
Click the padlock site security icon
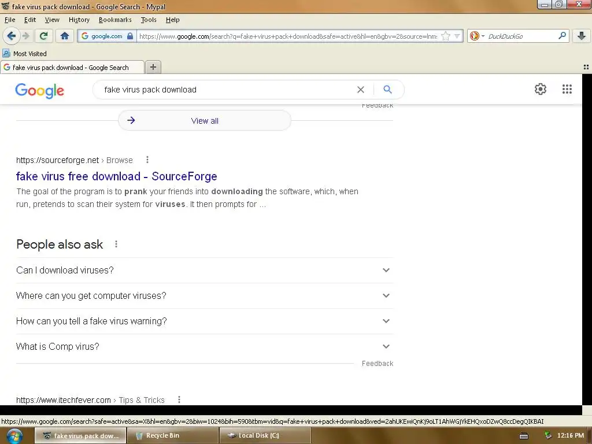(130, 36)
